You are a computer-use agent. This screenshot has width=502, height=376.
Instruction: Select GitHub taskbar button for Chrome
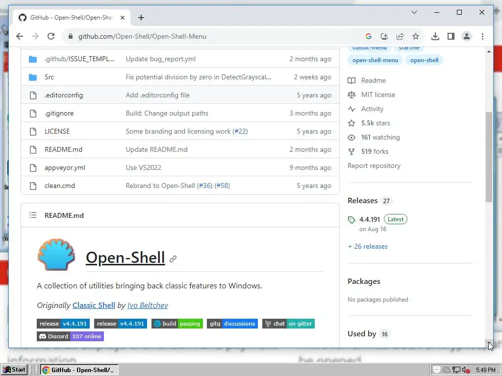[79, 370]
